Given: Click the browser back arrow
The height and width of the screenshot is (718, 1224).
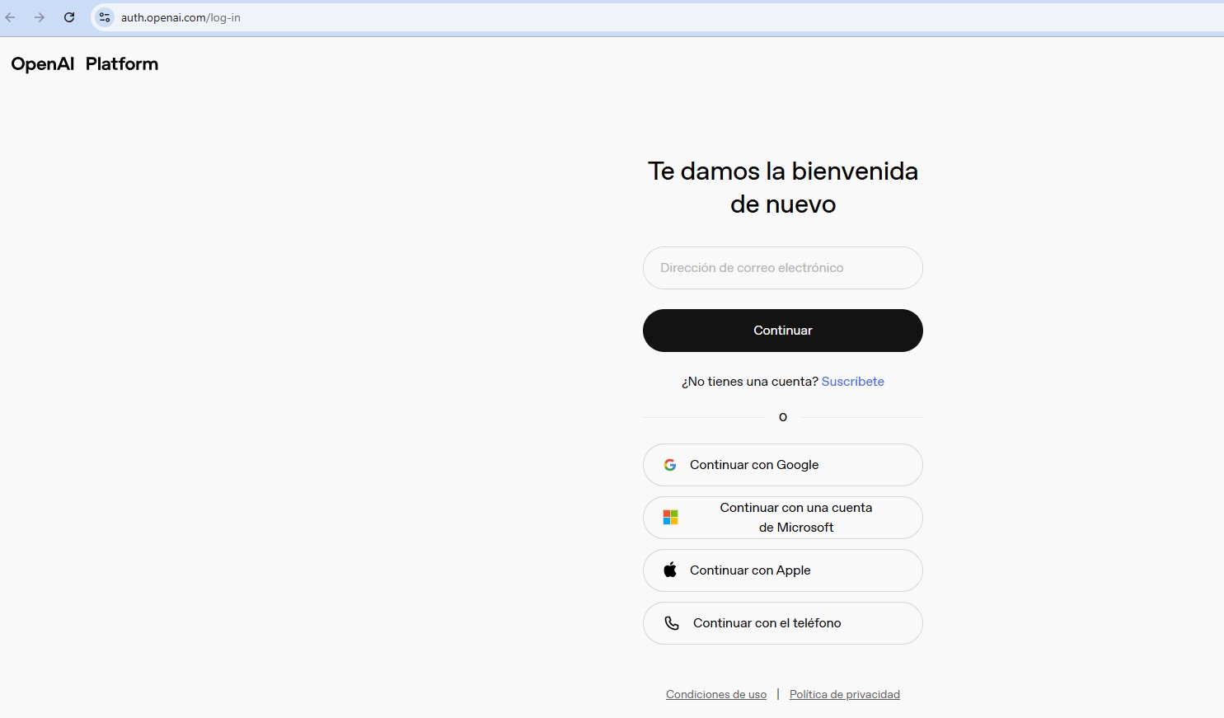Looking at the screenshot, I should click(x=11, y=17).
